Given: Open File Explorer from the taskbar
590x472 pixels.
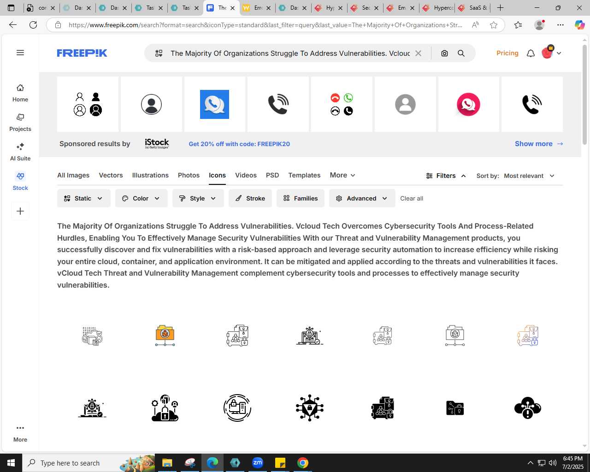Looking at the screenshot, I should click(167, 463).
